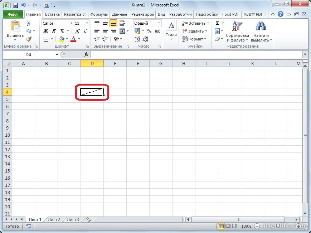Click the AutoSum sigma icon
The width and height of the screenshot is (311, 233).
[x=217, y=23]
